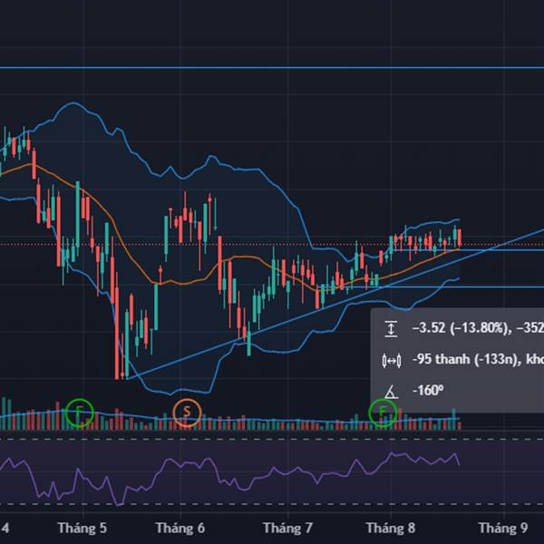Click the price range icon in measurement tooltip
The height and width of the screenshot is (544, 544).
(391, 328)
